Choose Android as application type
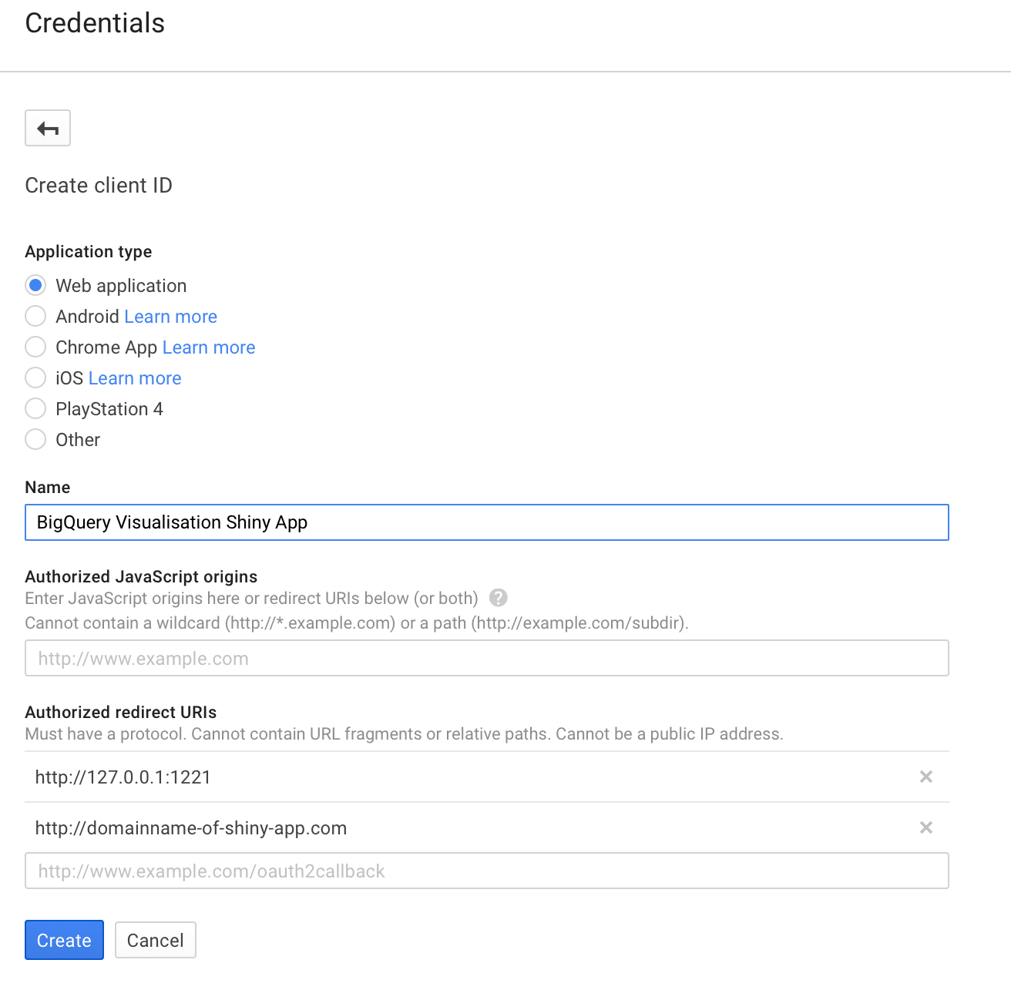The width and height of the screenshot is (1011, 1000). coord(35,316)
